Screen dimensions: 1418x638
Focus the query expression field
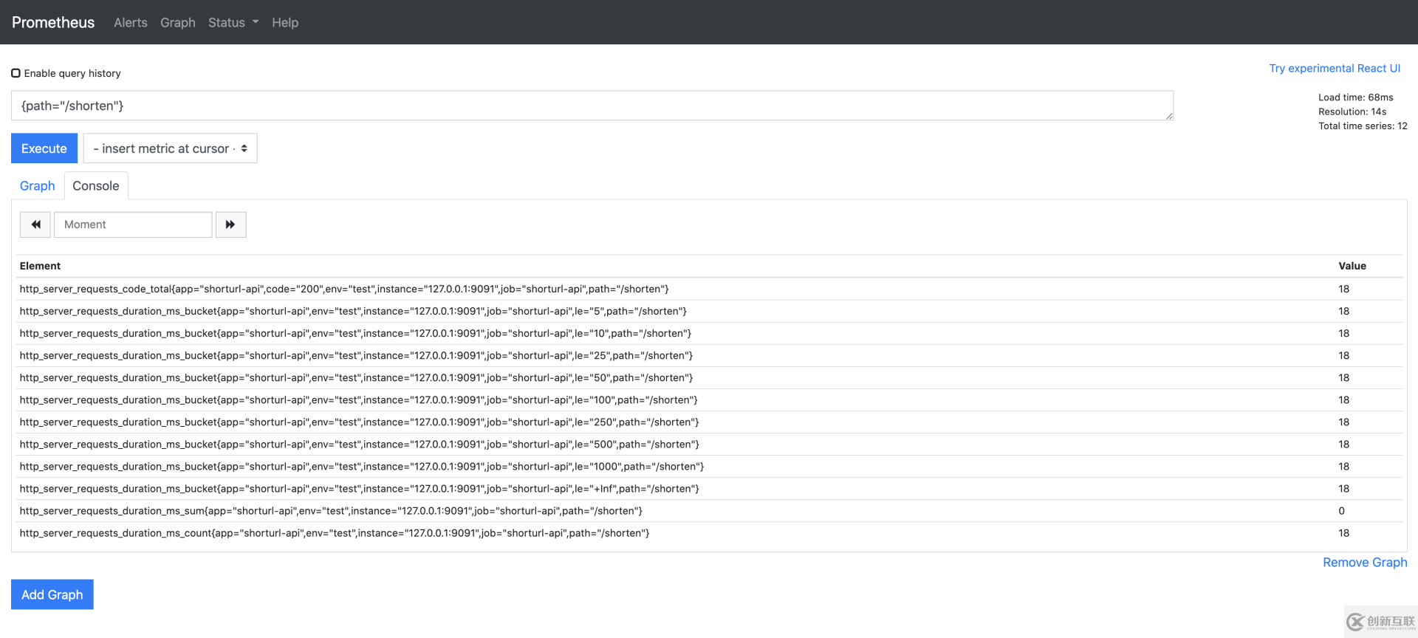click(592, 106)
